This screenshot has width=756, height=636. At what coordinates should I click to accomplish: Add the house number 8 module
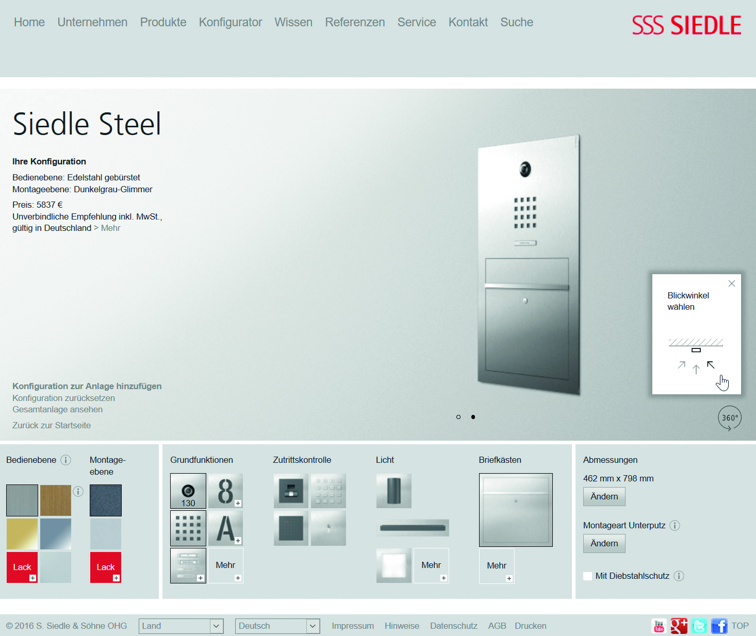[225, 491]
